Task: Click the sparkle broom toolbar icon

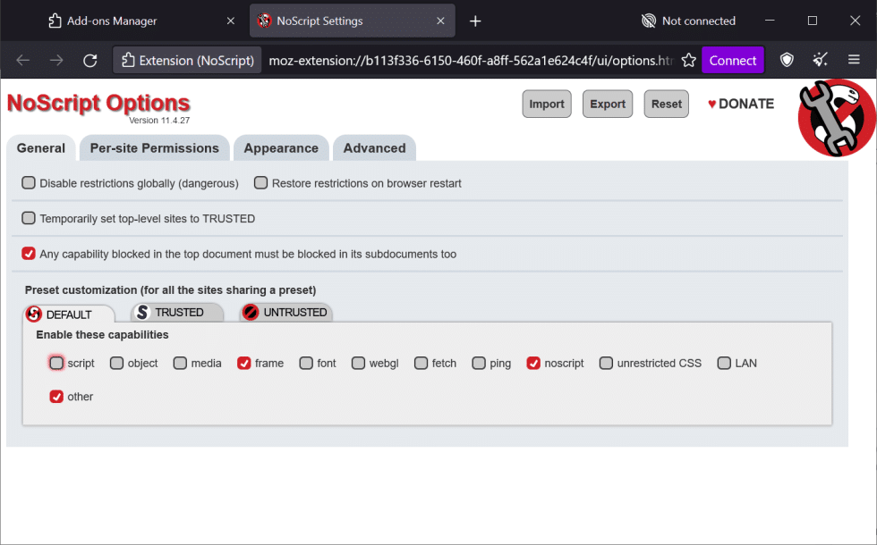Action: tap(820, 60)
